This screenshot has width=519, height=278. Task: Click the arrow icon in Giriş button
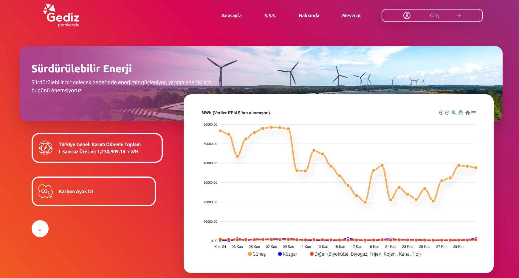458,16
